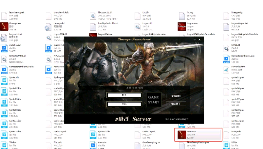Click the libcocos2d.dll file icon

(93, 16)
